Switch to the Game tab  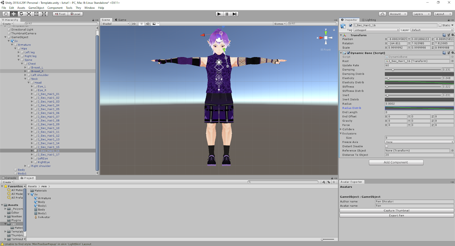pos(121,20)
